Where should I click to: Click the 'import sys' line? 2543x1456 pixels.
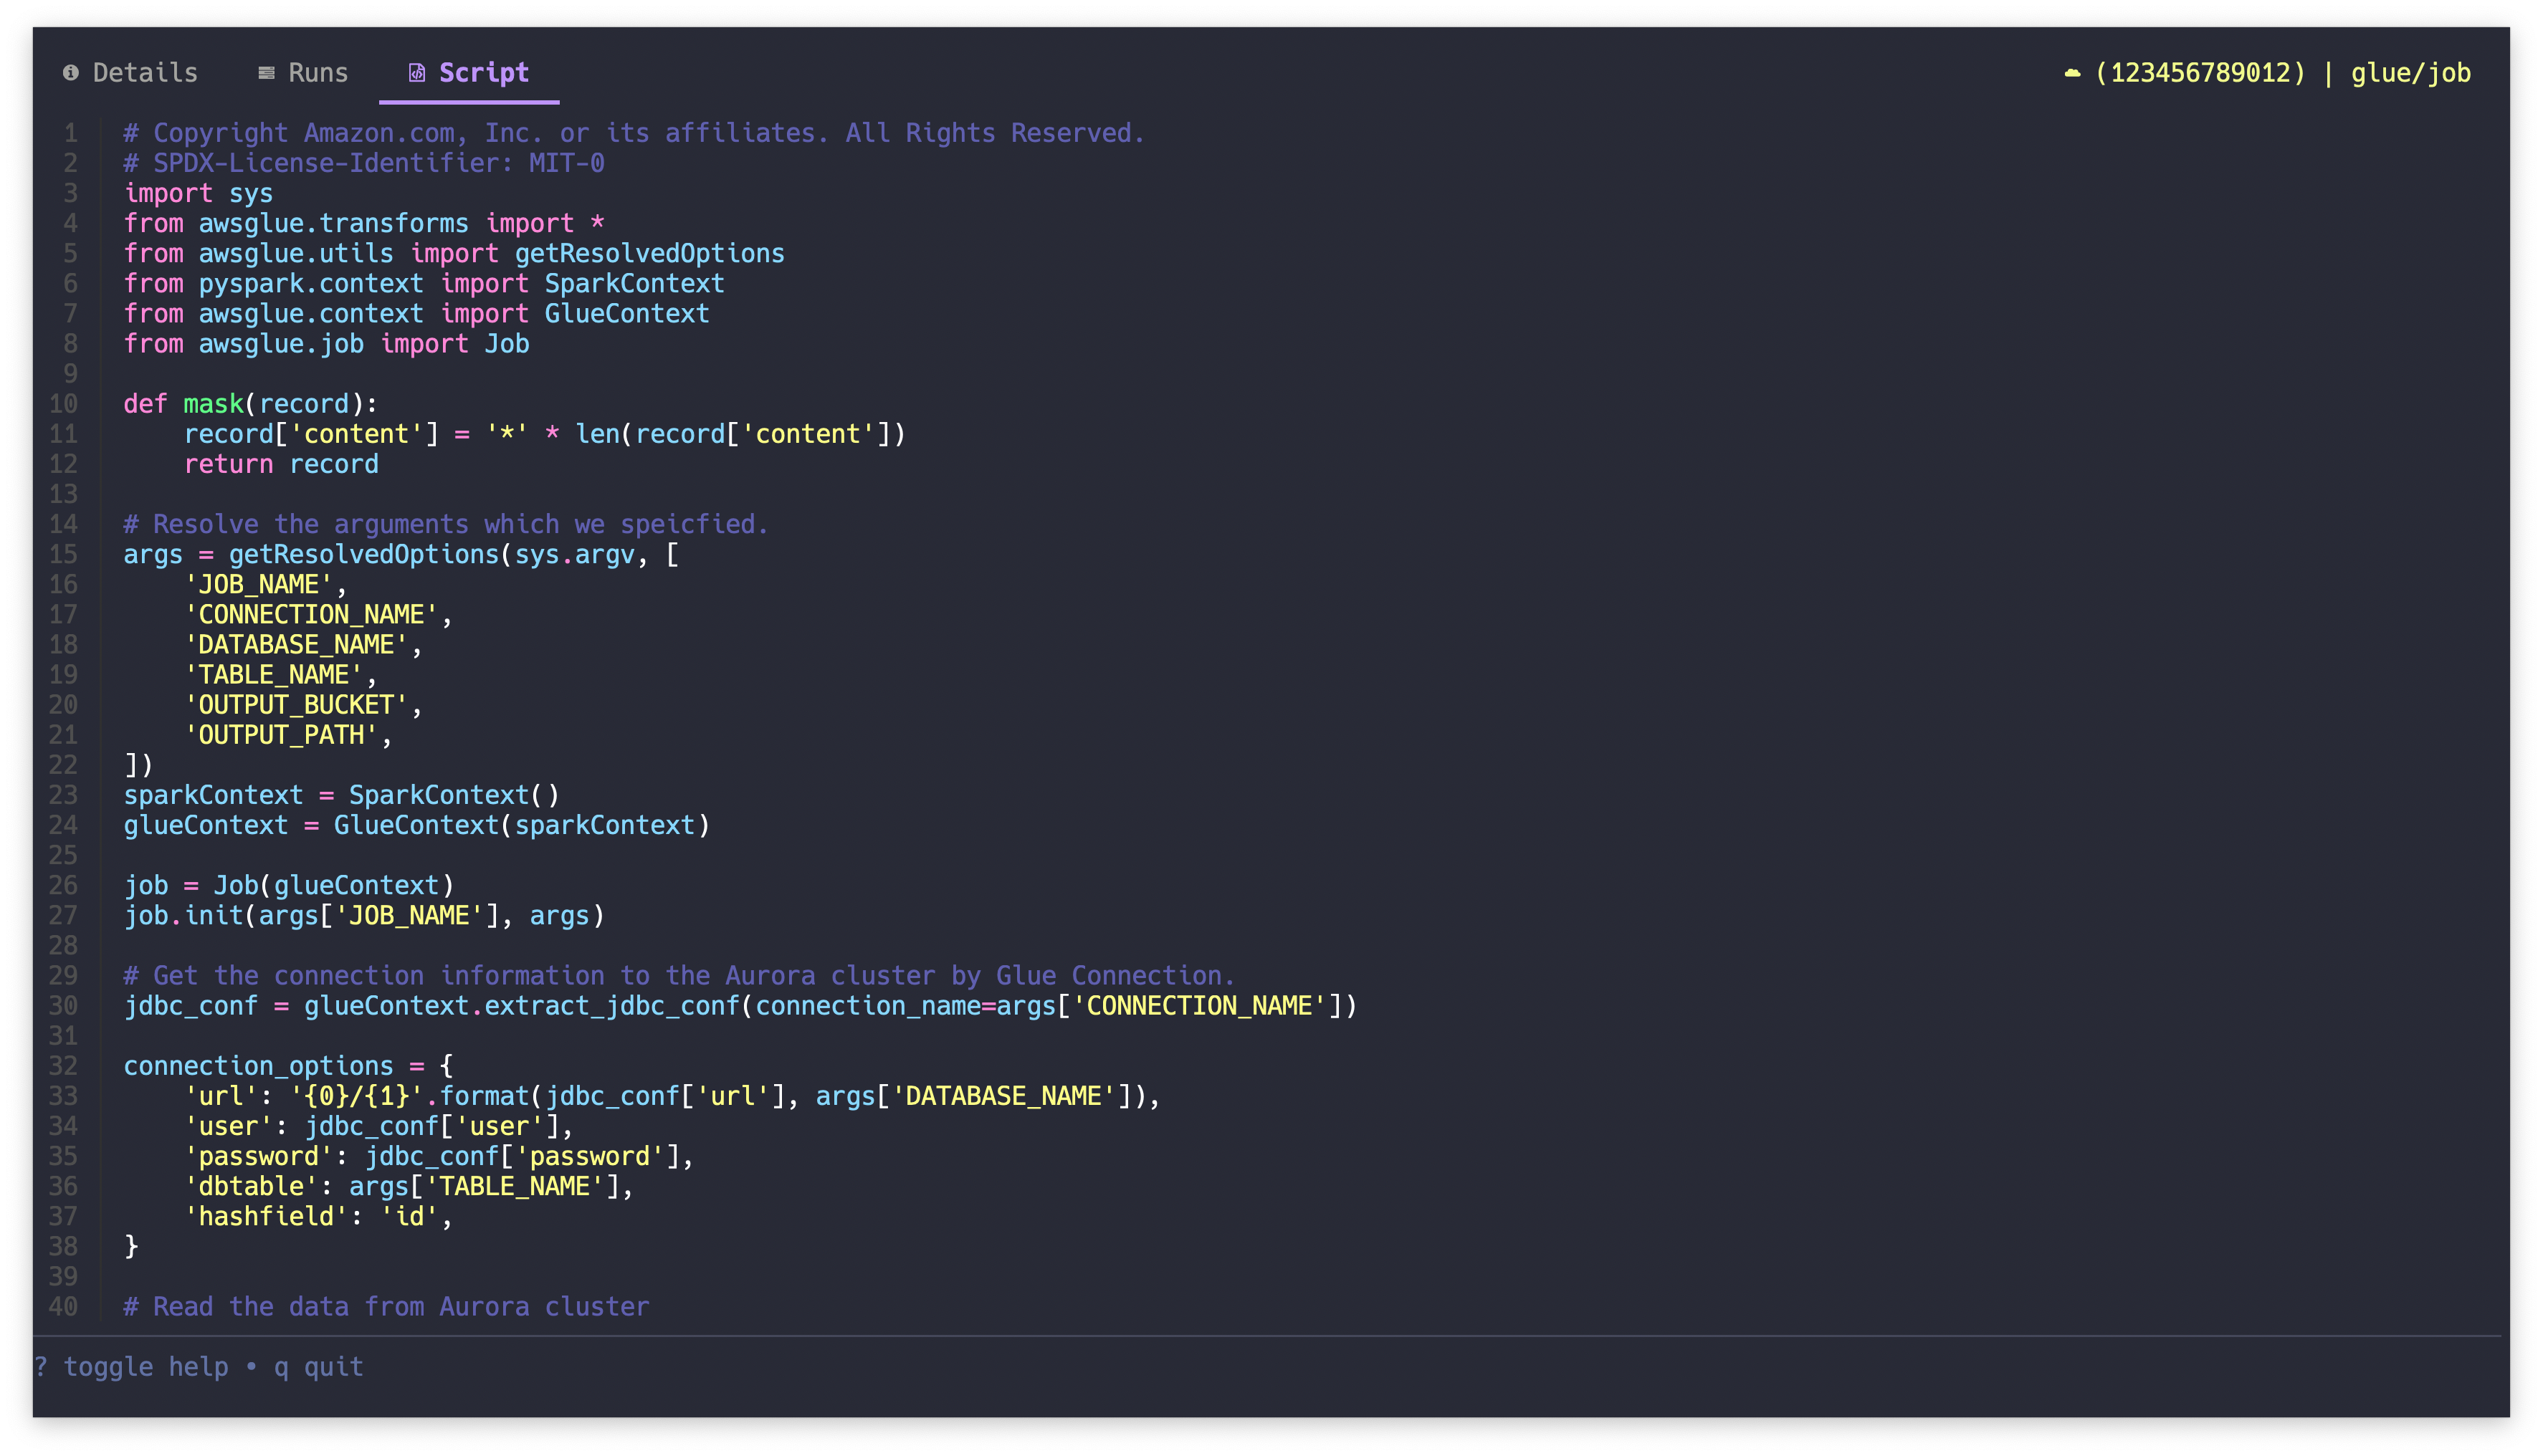pos(198,193)
